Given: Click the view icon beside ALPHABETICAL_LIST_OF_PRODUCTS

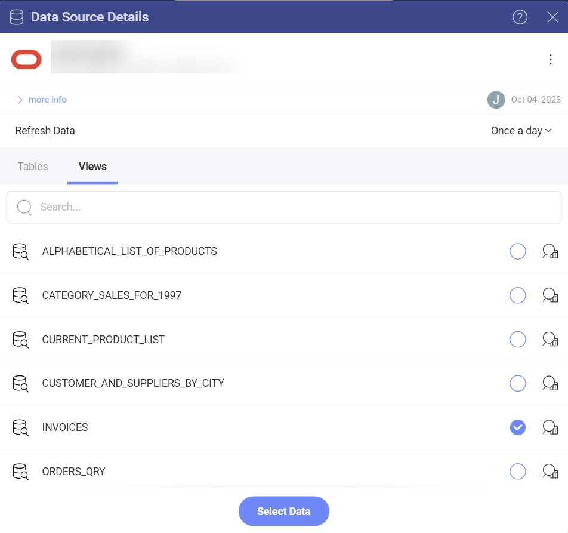Looking at the screenshot, I should click(21, 251).
